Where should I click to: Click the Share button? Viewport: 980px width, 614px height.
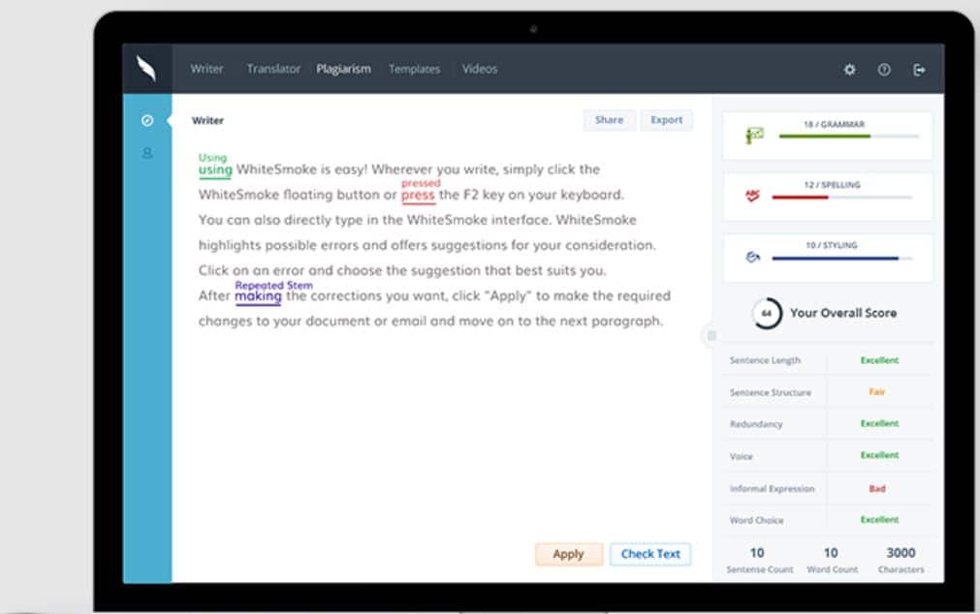tap(609, 120)
